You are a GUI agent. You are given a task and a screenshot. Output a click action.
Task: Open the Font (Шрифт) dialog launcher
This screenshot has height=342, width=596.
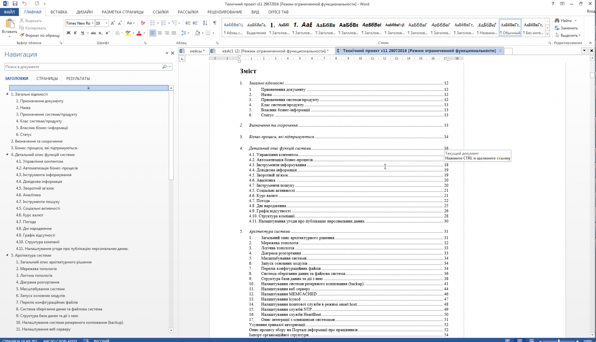click(x=145, y=43)
